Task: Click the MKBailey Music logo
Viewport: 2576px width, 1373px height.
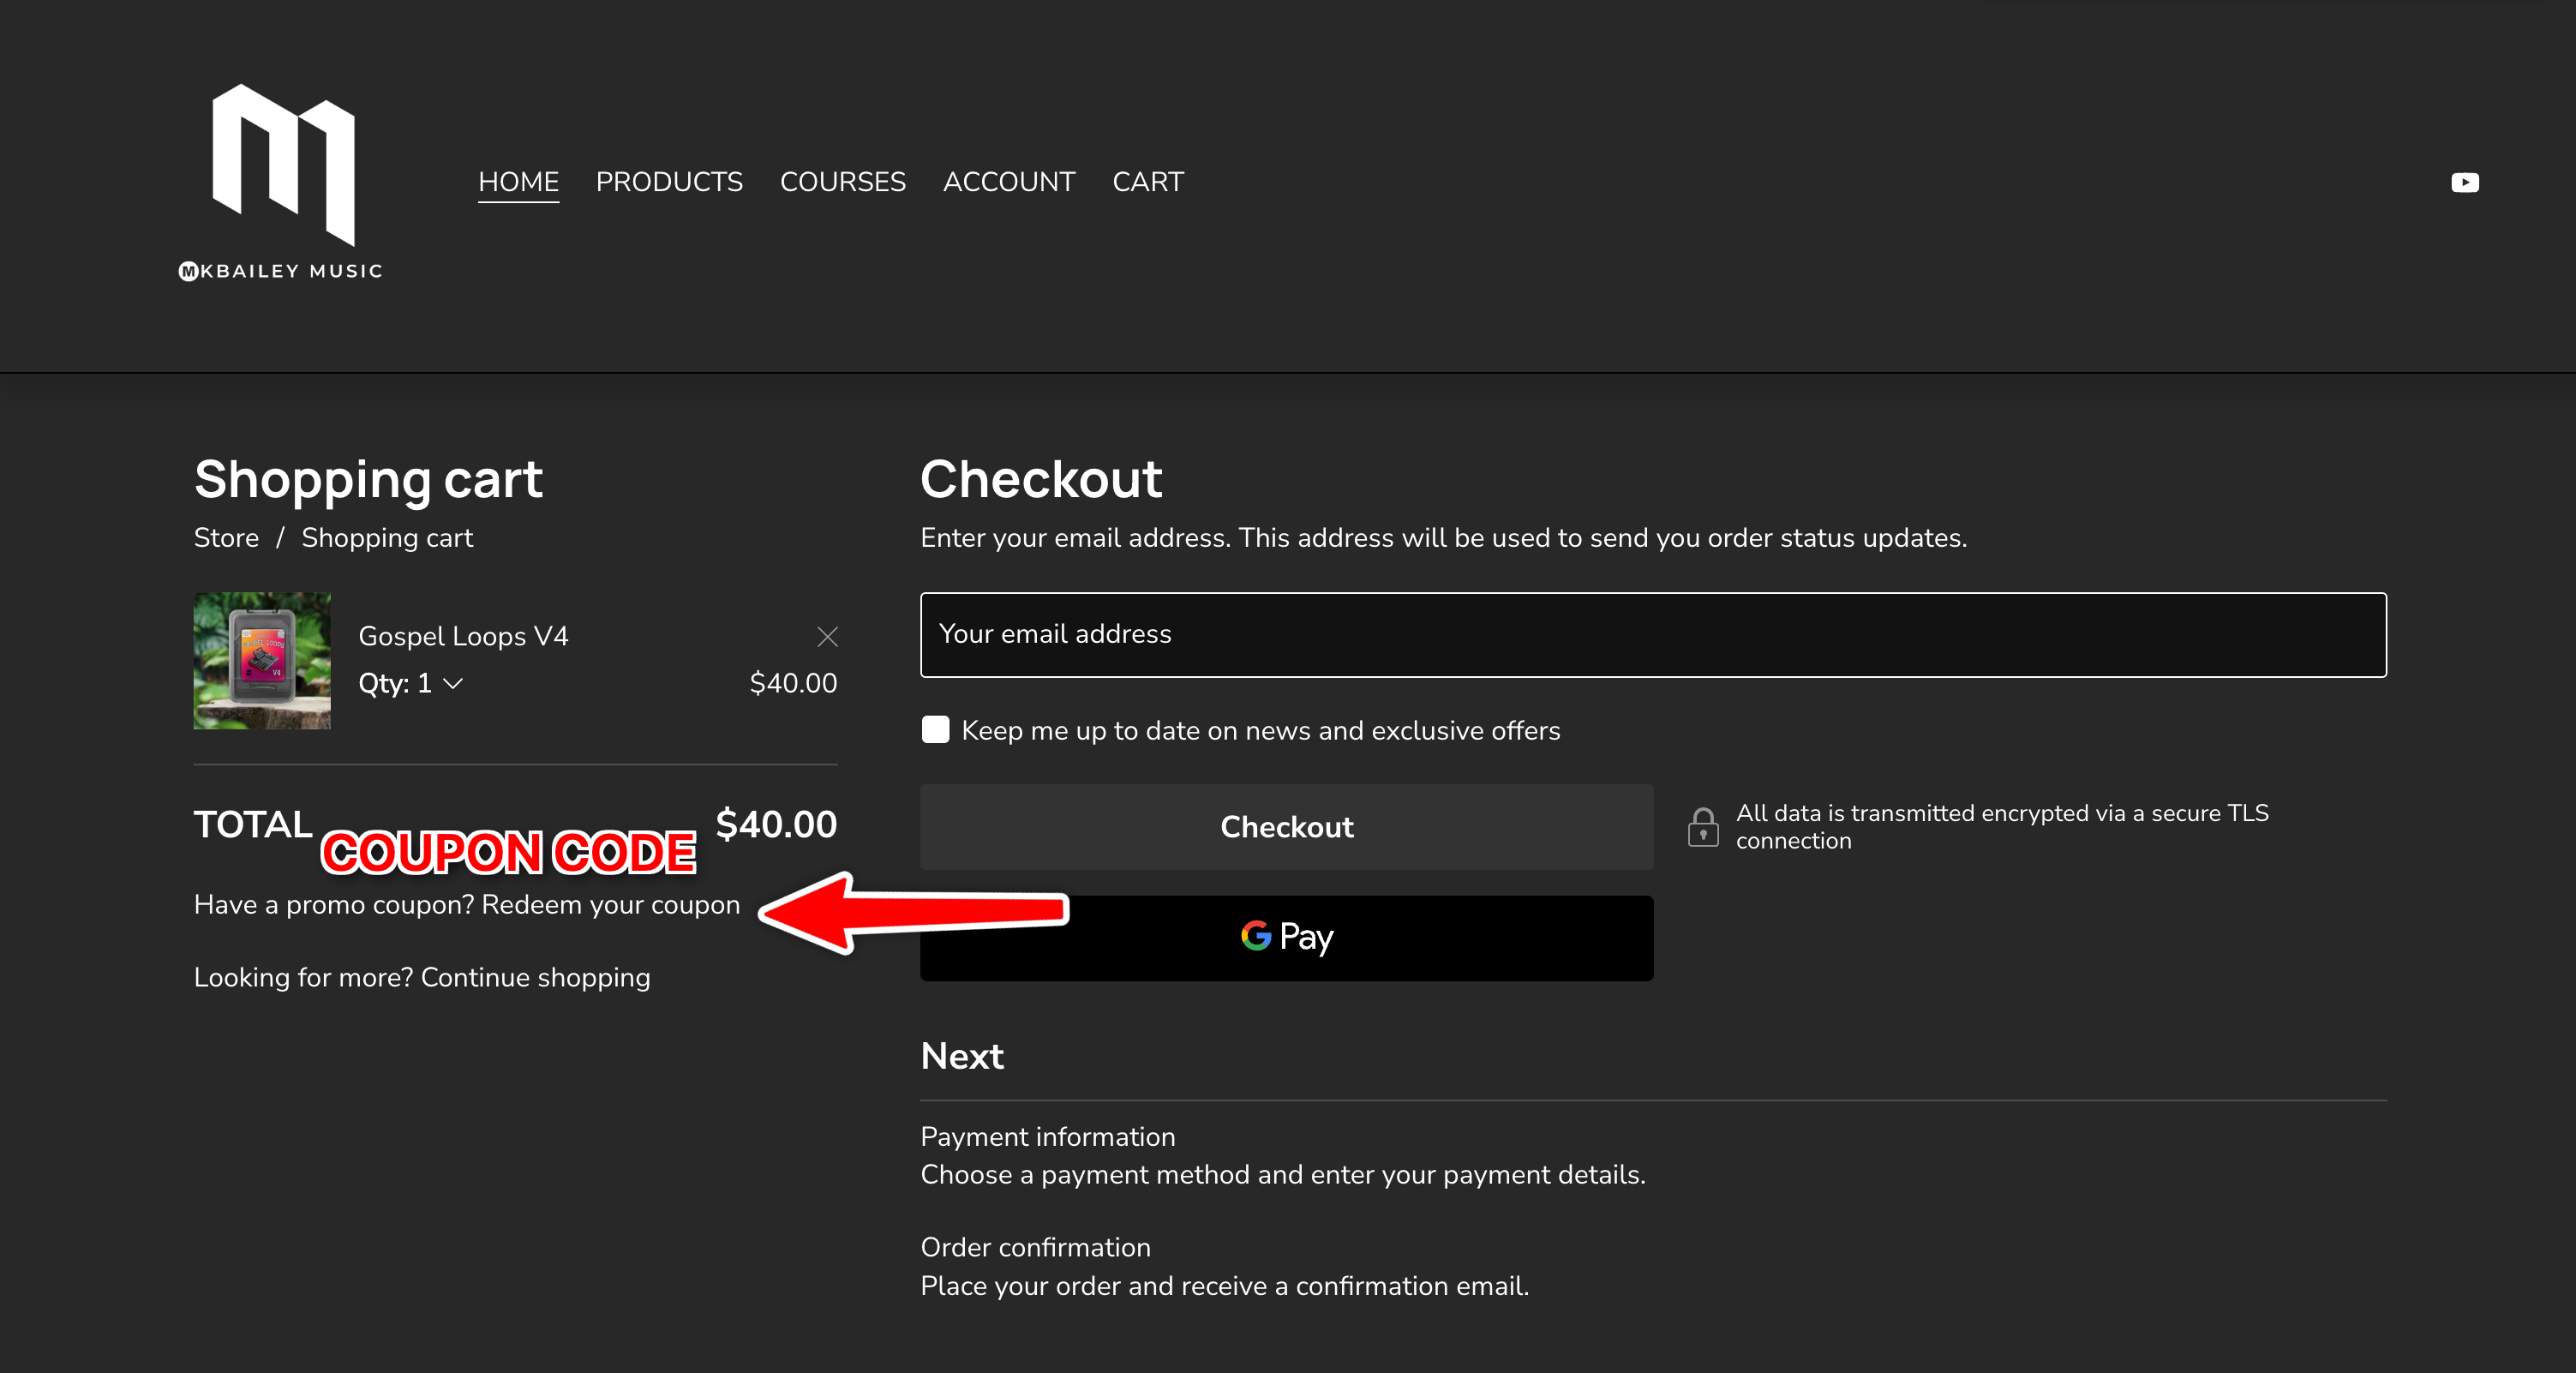Action: point(281,182)
